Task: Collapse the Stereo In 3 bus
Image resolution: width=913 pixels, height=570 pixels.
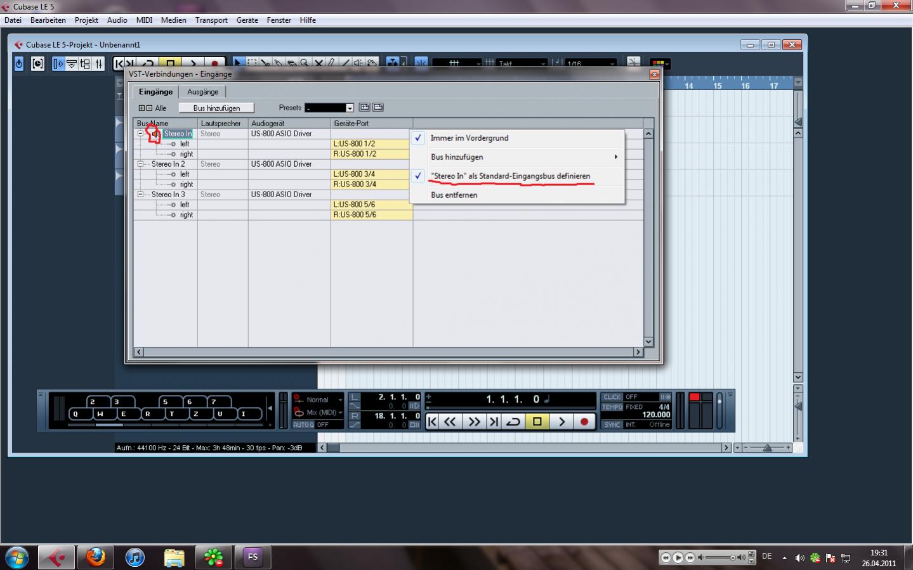Action: click(x=141, y=194)
